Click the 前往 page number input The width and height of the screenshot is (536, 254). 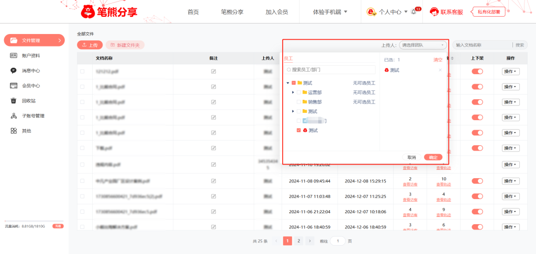pyautogui.click(x=338, y=241)
